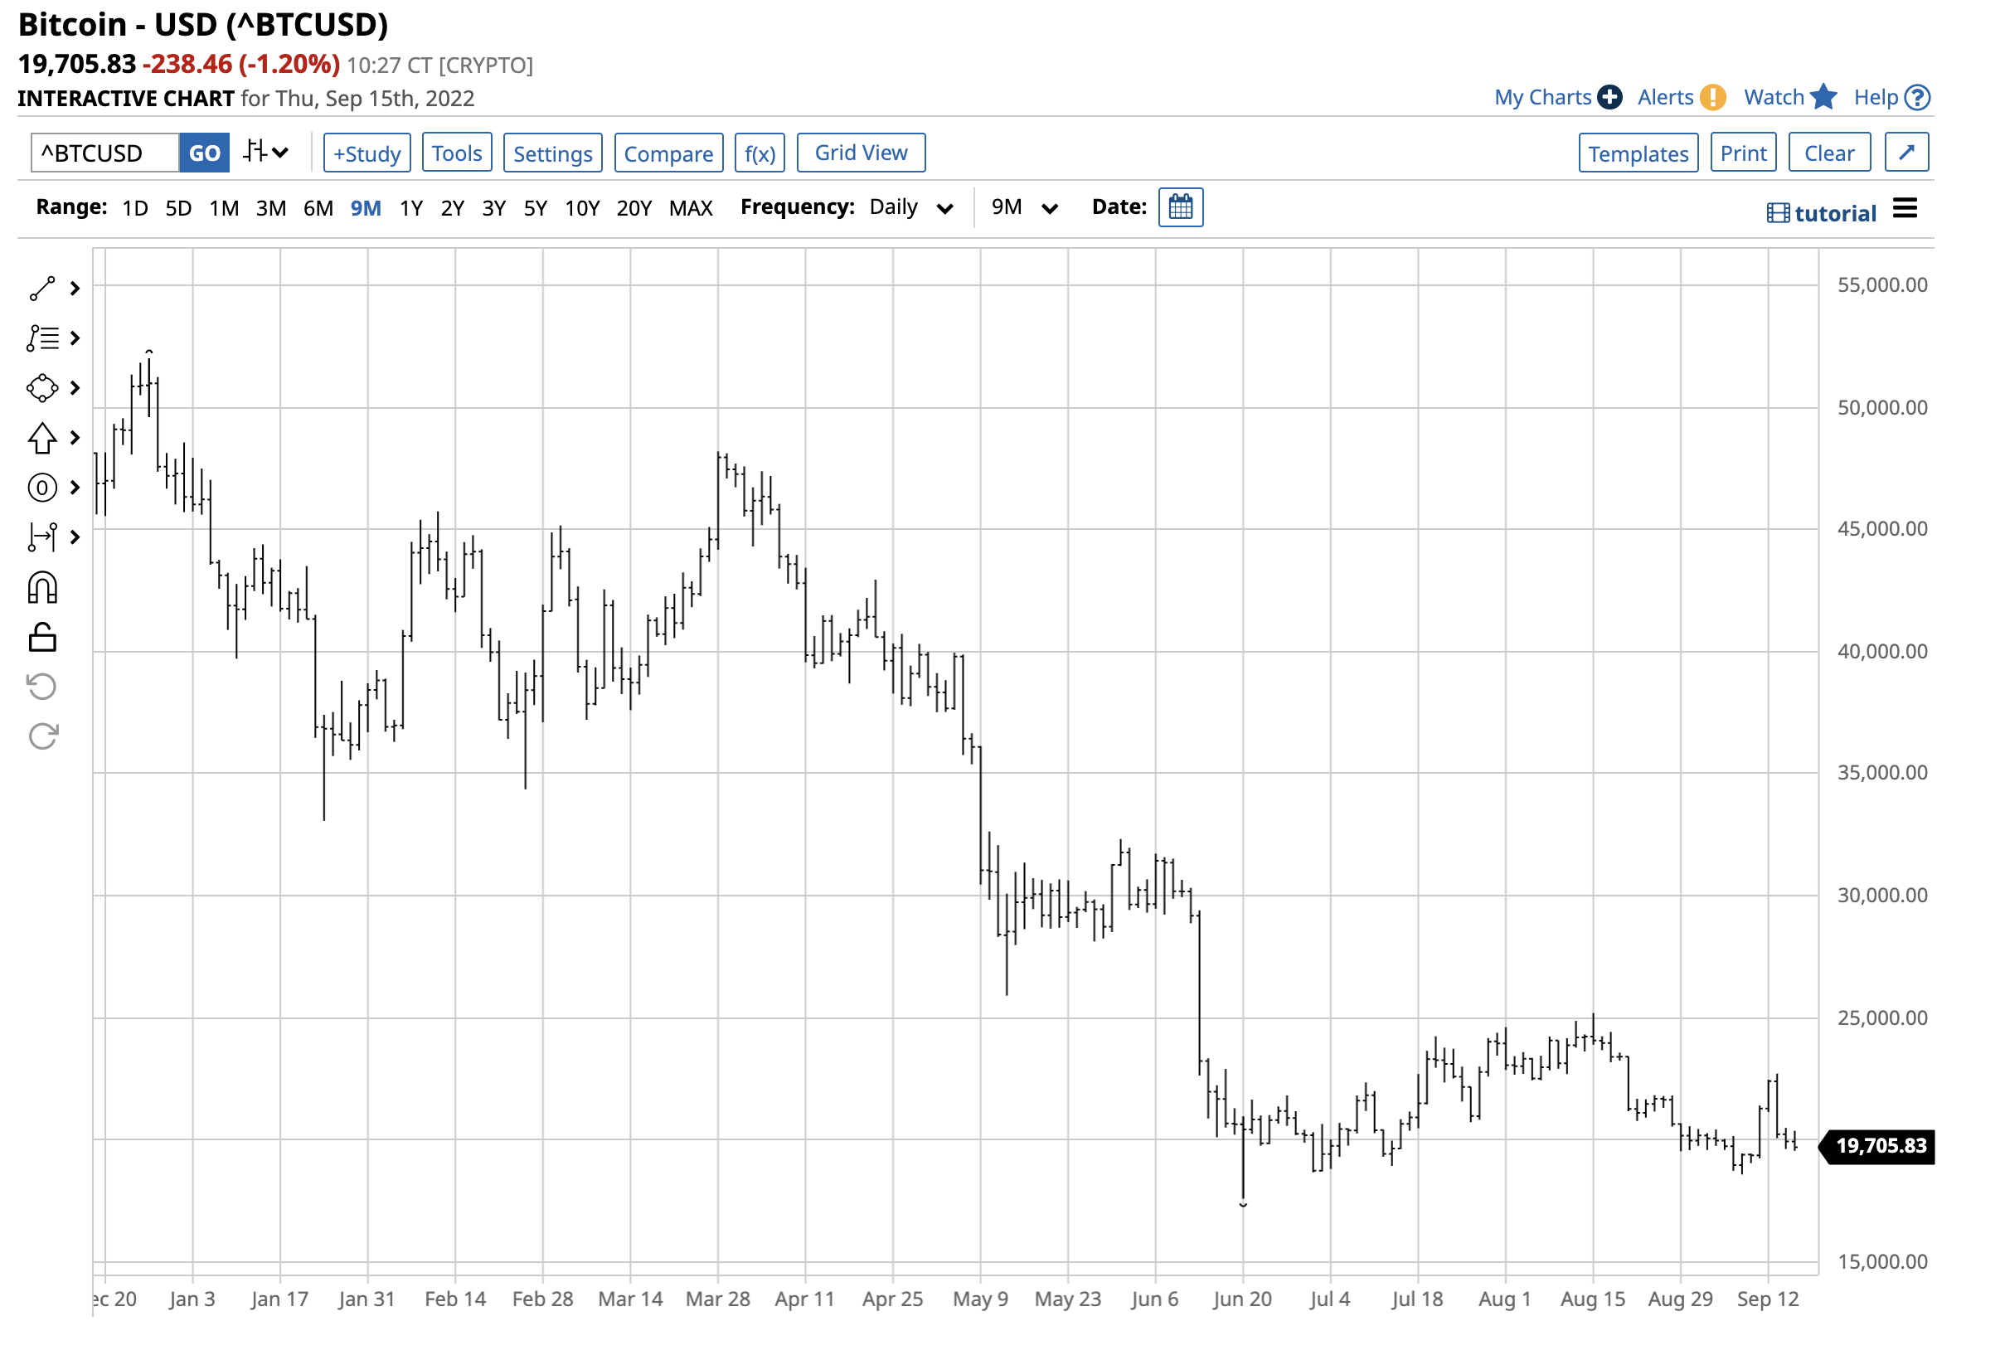
Task: Select the line drawing tool
Action: (42, 289)
